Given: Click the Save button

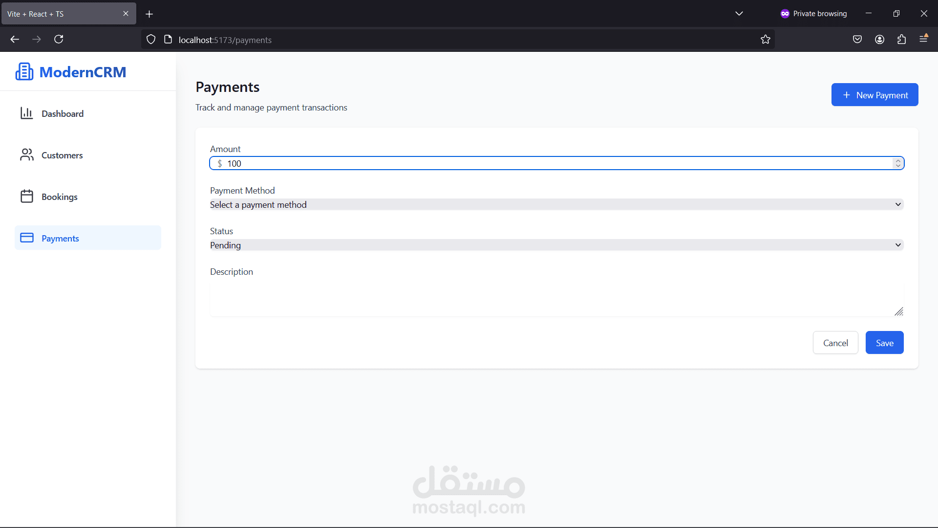Looking at the screenshot, I should (x=884, y=343).
